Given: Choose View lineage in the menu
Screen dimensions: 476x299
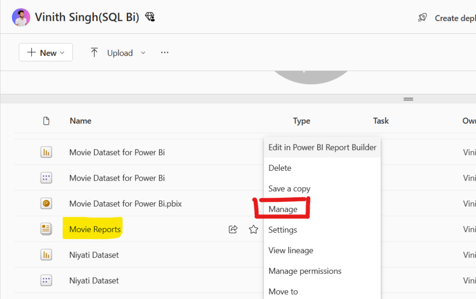Looking at the screenshot, I should (x=323, y=250).
